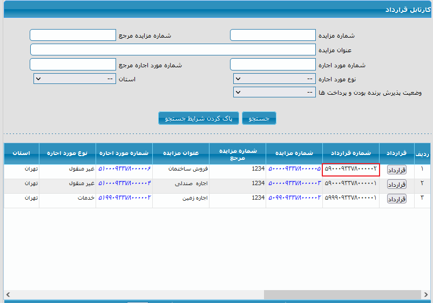433x303 pixels.
Task: Click the شماره مورد اجاره مرجع field
Action: coord(73,65)
